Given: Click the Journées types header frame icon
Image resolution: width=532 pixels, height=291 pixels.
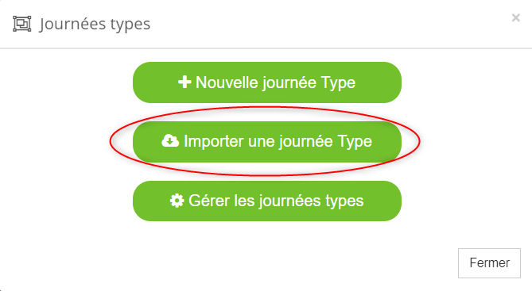Looking at the screenshot, I should tap(22, 24).
